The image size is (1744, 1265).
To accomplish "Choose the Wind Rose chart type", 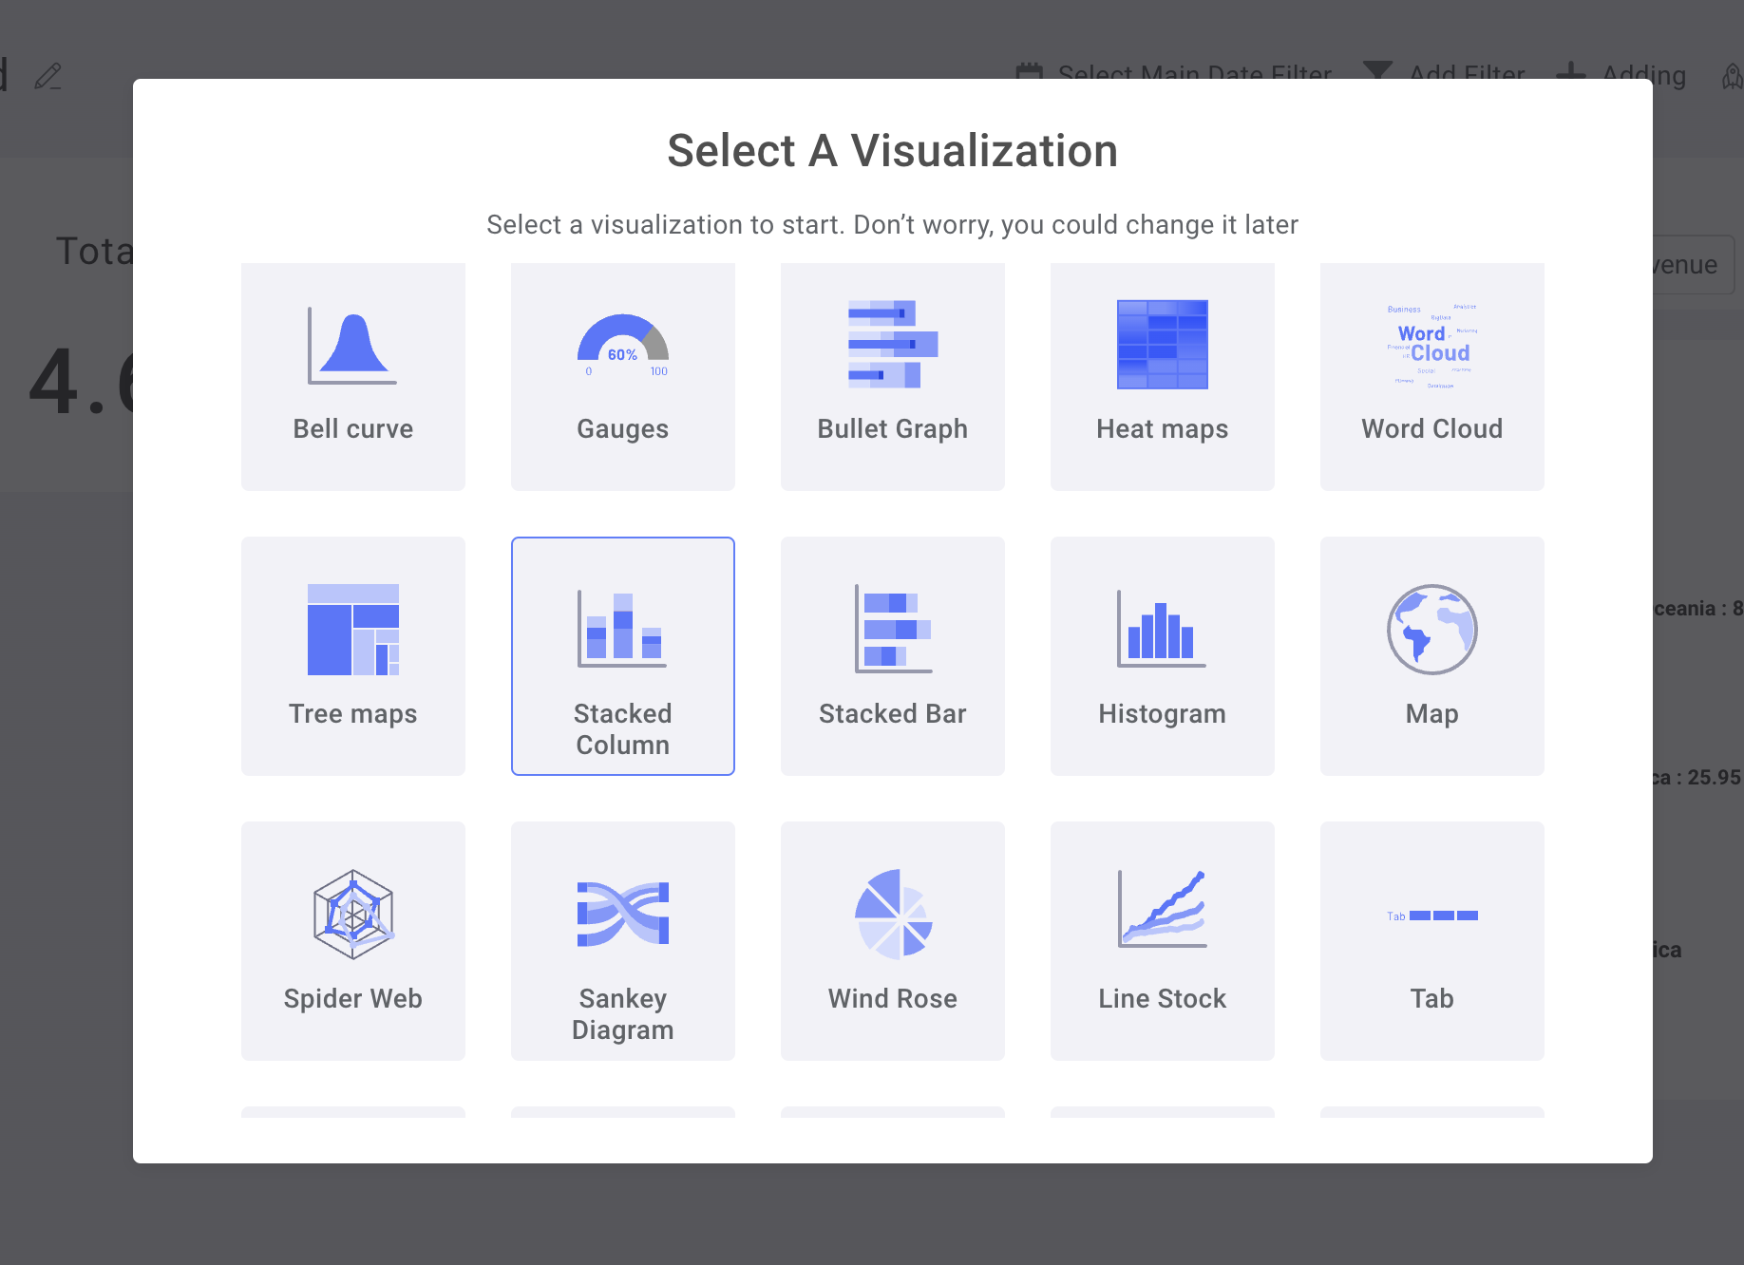I will (x=892, y=941).
